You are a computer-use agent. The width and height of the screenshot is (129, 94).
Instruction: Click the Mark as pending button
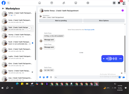coord(61,21)
